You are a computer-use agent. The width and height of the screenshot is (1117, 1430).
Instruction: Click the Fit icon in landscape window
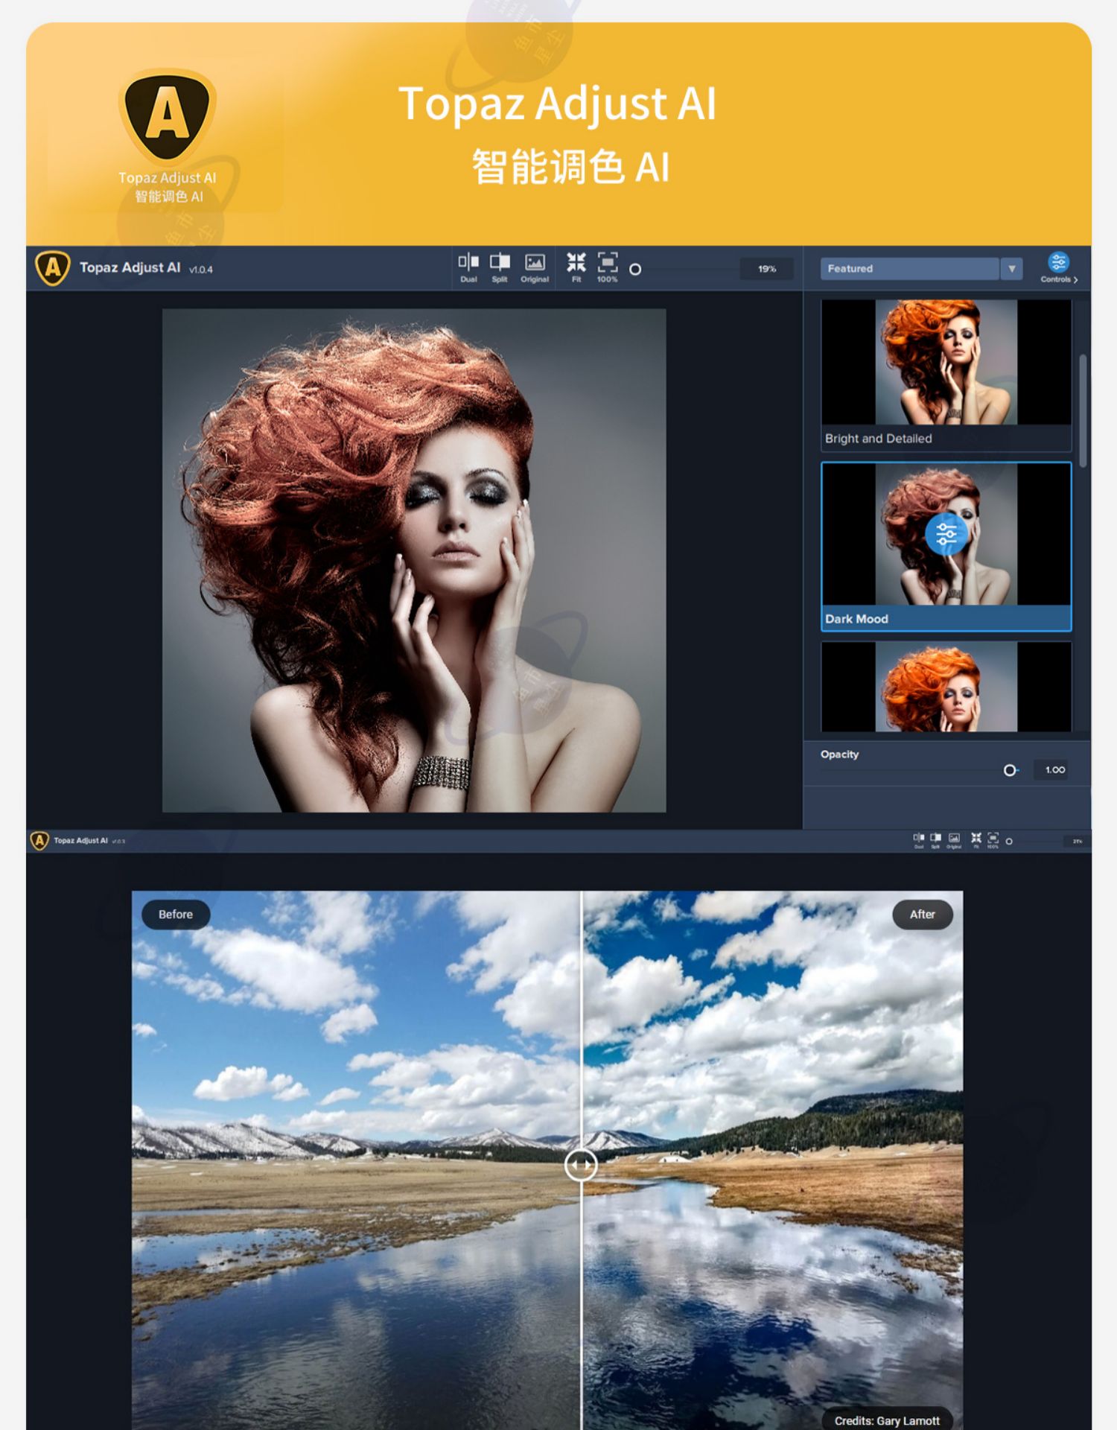tap(976, 840)
